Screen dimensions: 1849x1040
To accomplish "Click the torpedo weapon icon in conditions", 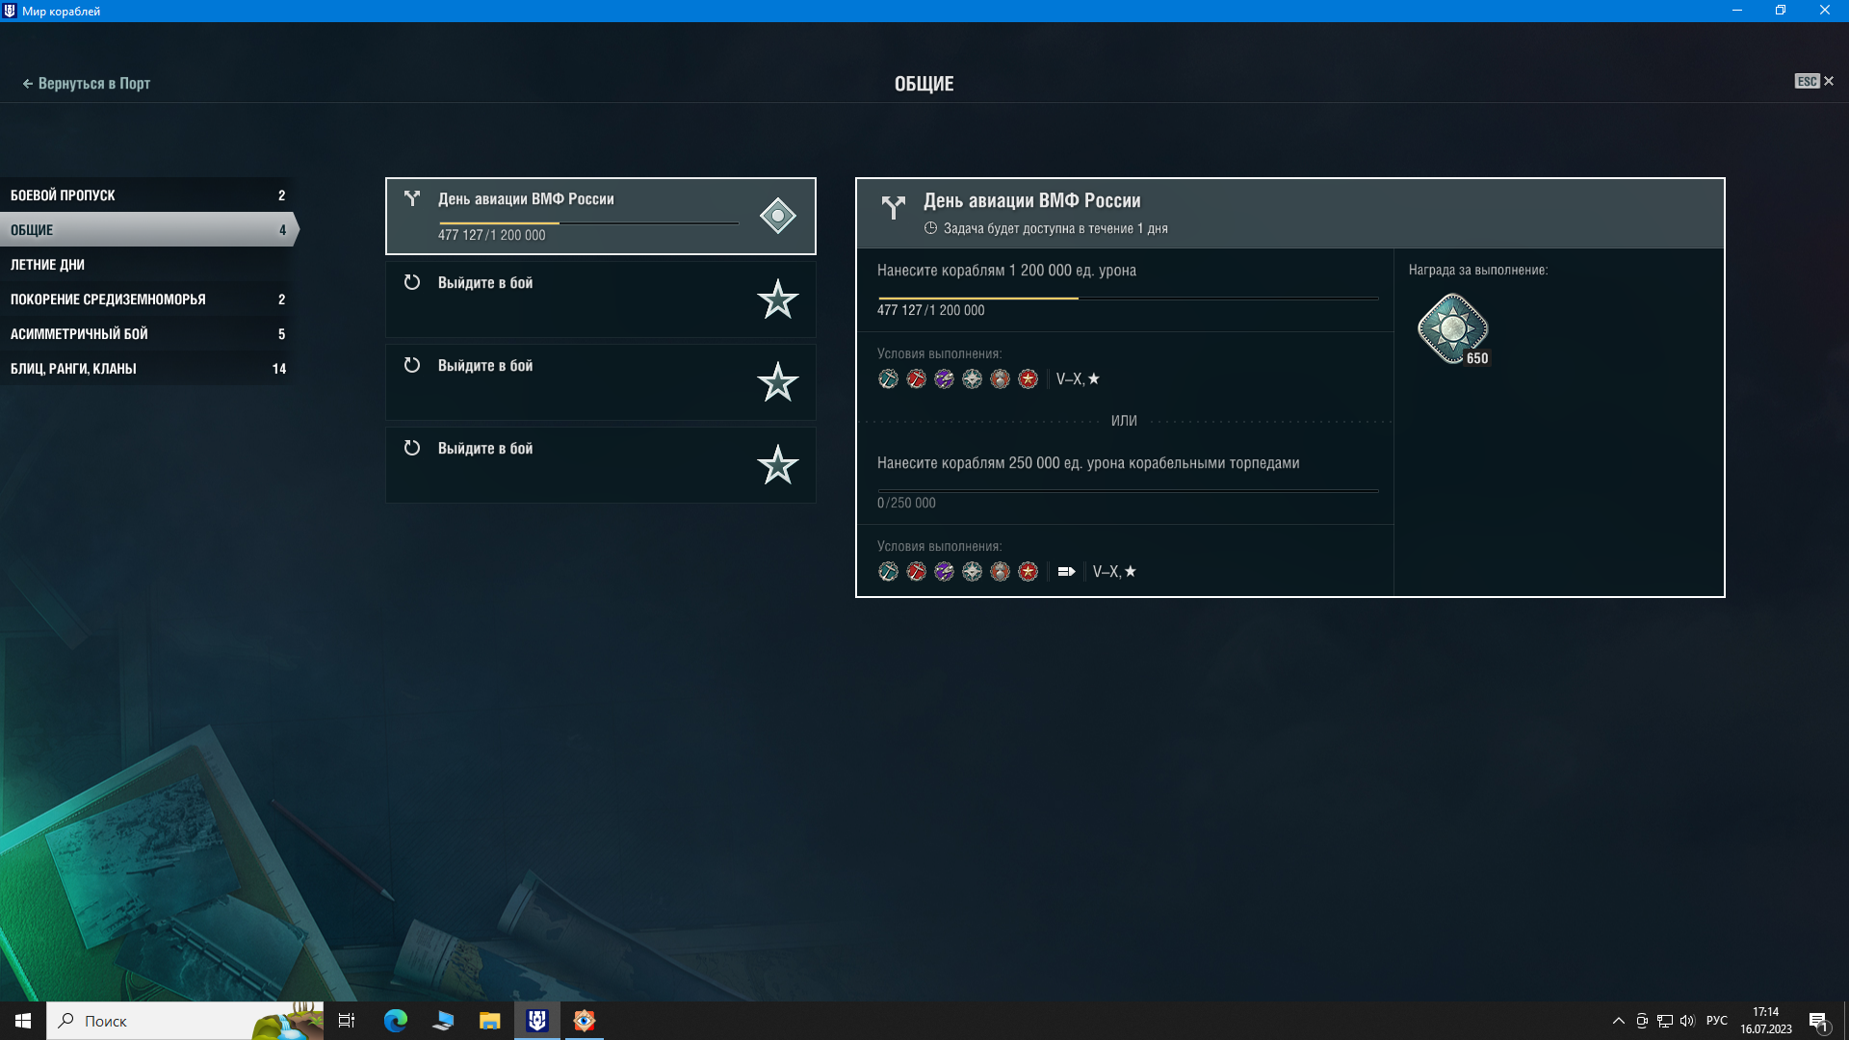I will pos(1066,572).
